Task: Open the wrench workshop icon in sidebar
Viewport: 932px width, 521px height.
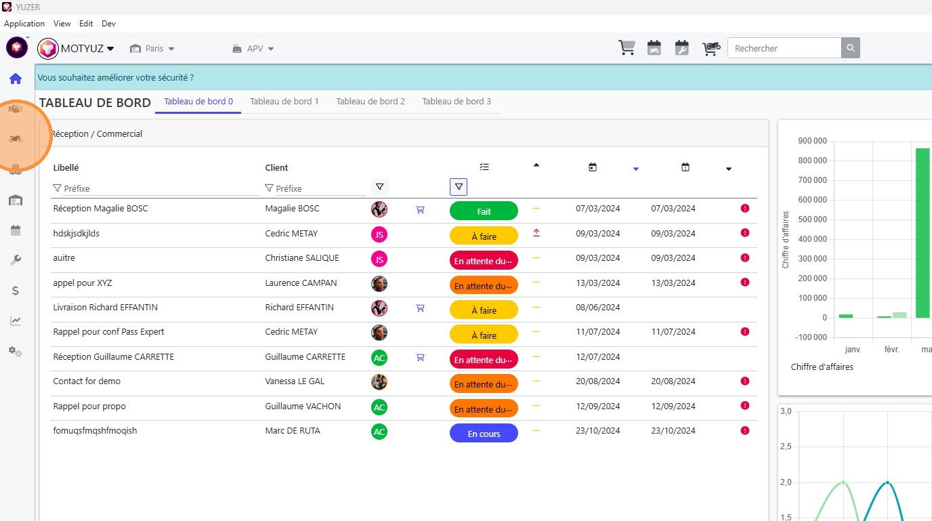Action: [x=16, y=260]
